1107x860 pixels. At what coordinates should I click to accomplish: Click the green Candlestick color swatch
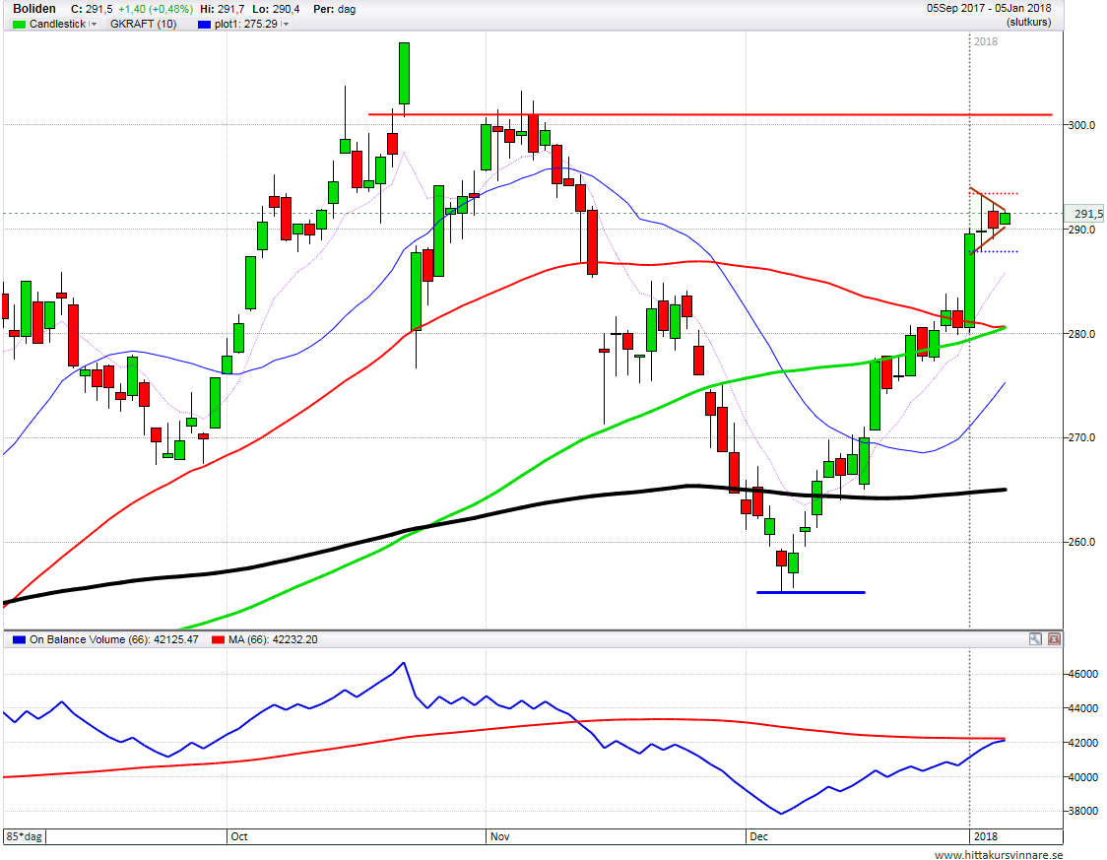pyautogui.click(x=19, y=24)
